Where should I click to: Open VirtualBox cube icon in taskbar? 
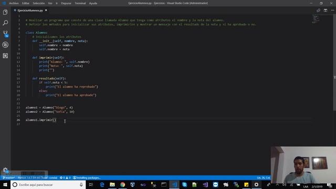[x=133, y=184]
